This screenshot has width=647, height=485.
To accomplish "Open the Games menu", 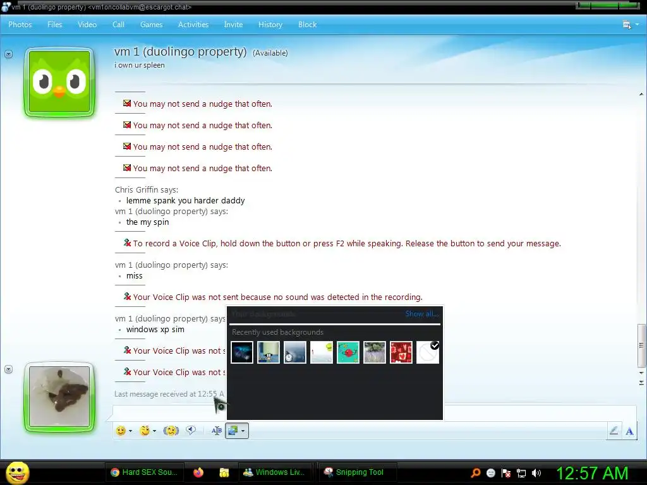I will click(152, 25).
